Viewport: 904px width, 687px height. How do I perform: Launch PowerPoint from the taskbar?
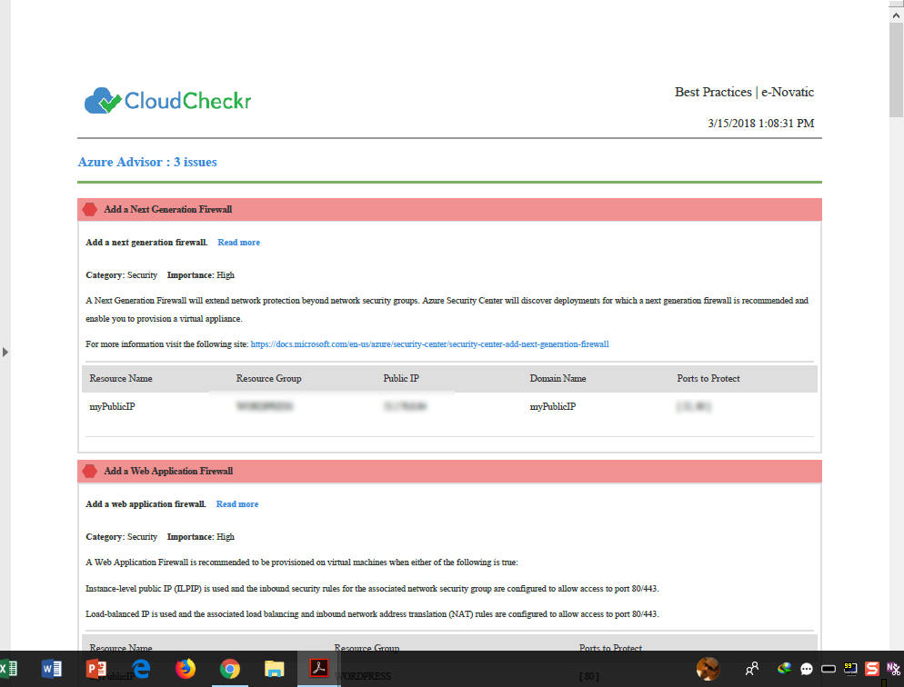coord(96,669)
